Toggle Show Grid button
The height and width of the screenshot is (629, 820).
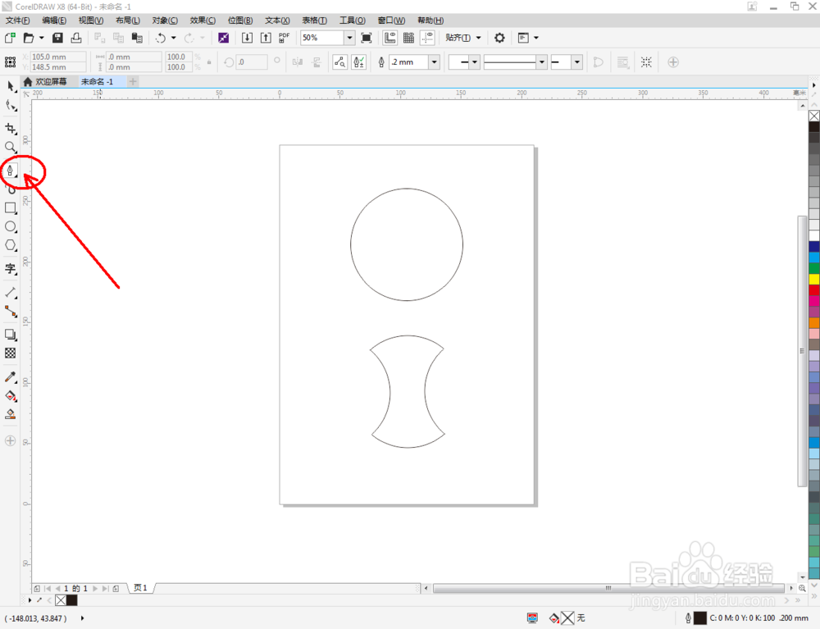408,38
